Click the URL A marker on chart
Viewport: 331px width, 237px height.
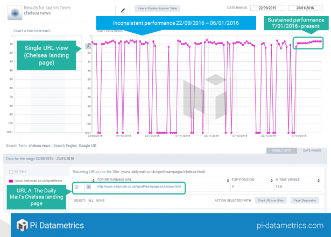click(x=88, y=46)
